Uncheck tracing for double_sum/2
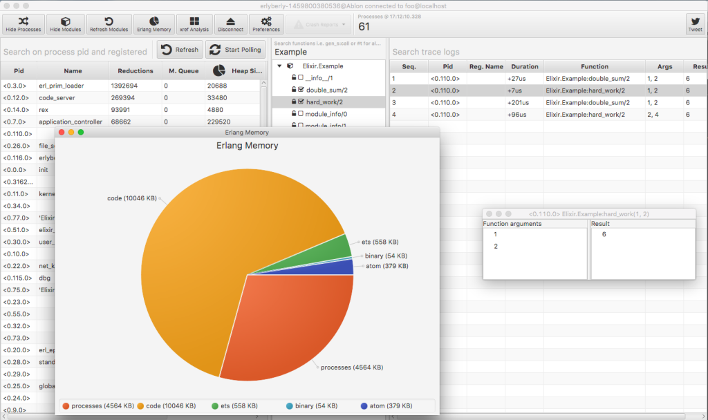The width and height of the screenshot is (708, 420). 300,90
